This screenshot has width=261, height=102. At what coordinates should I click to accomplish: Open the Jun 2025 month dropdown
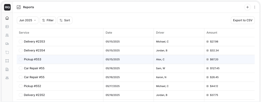click(28, 20)
